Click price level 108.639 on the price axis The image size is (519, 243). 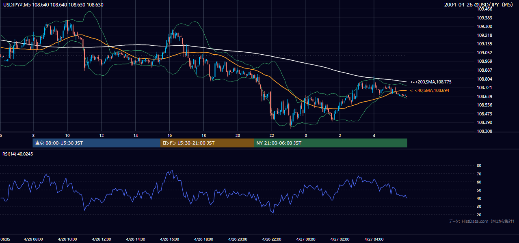pos(484,96)
